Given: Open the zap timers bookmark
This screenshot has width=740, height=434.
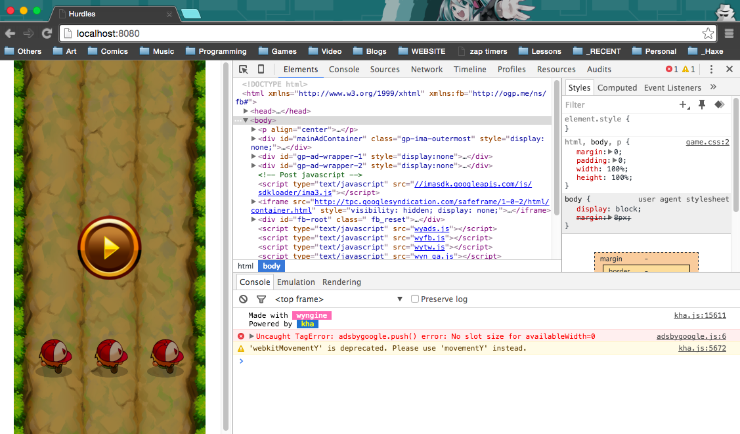Looking at the screenshot, I should pos(482,51).
